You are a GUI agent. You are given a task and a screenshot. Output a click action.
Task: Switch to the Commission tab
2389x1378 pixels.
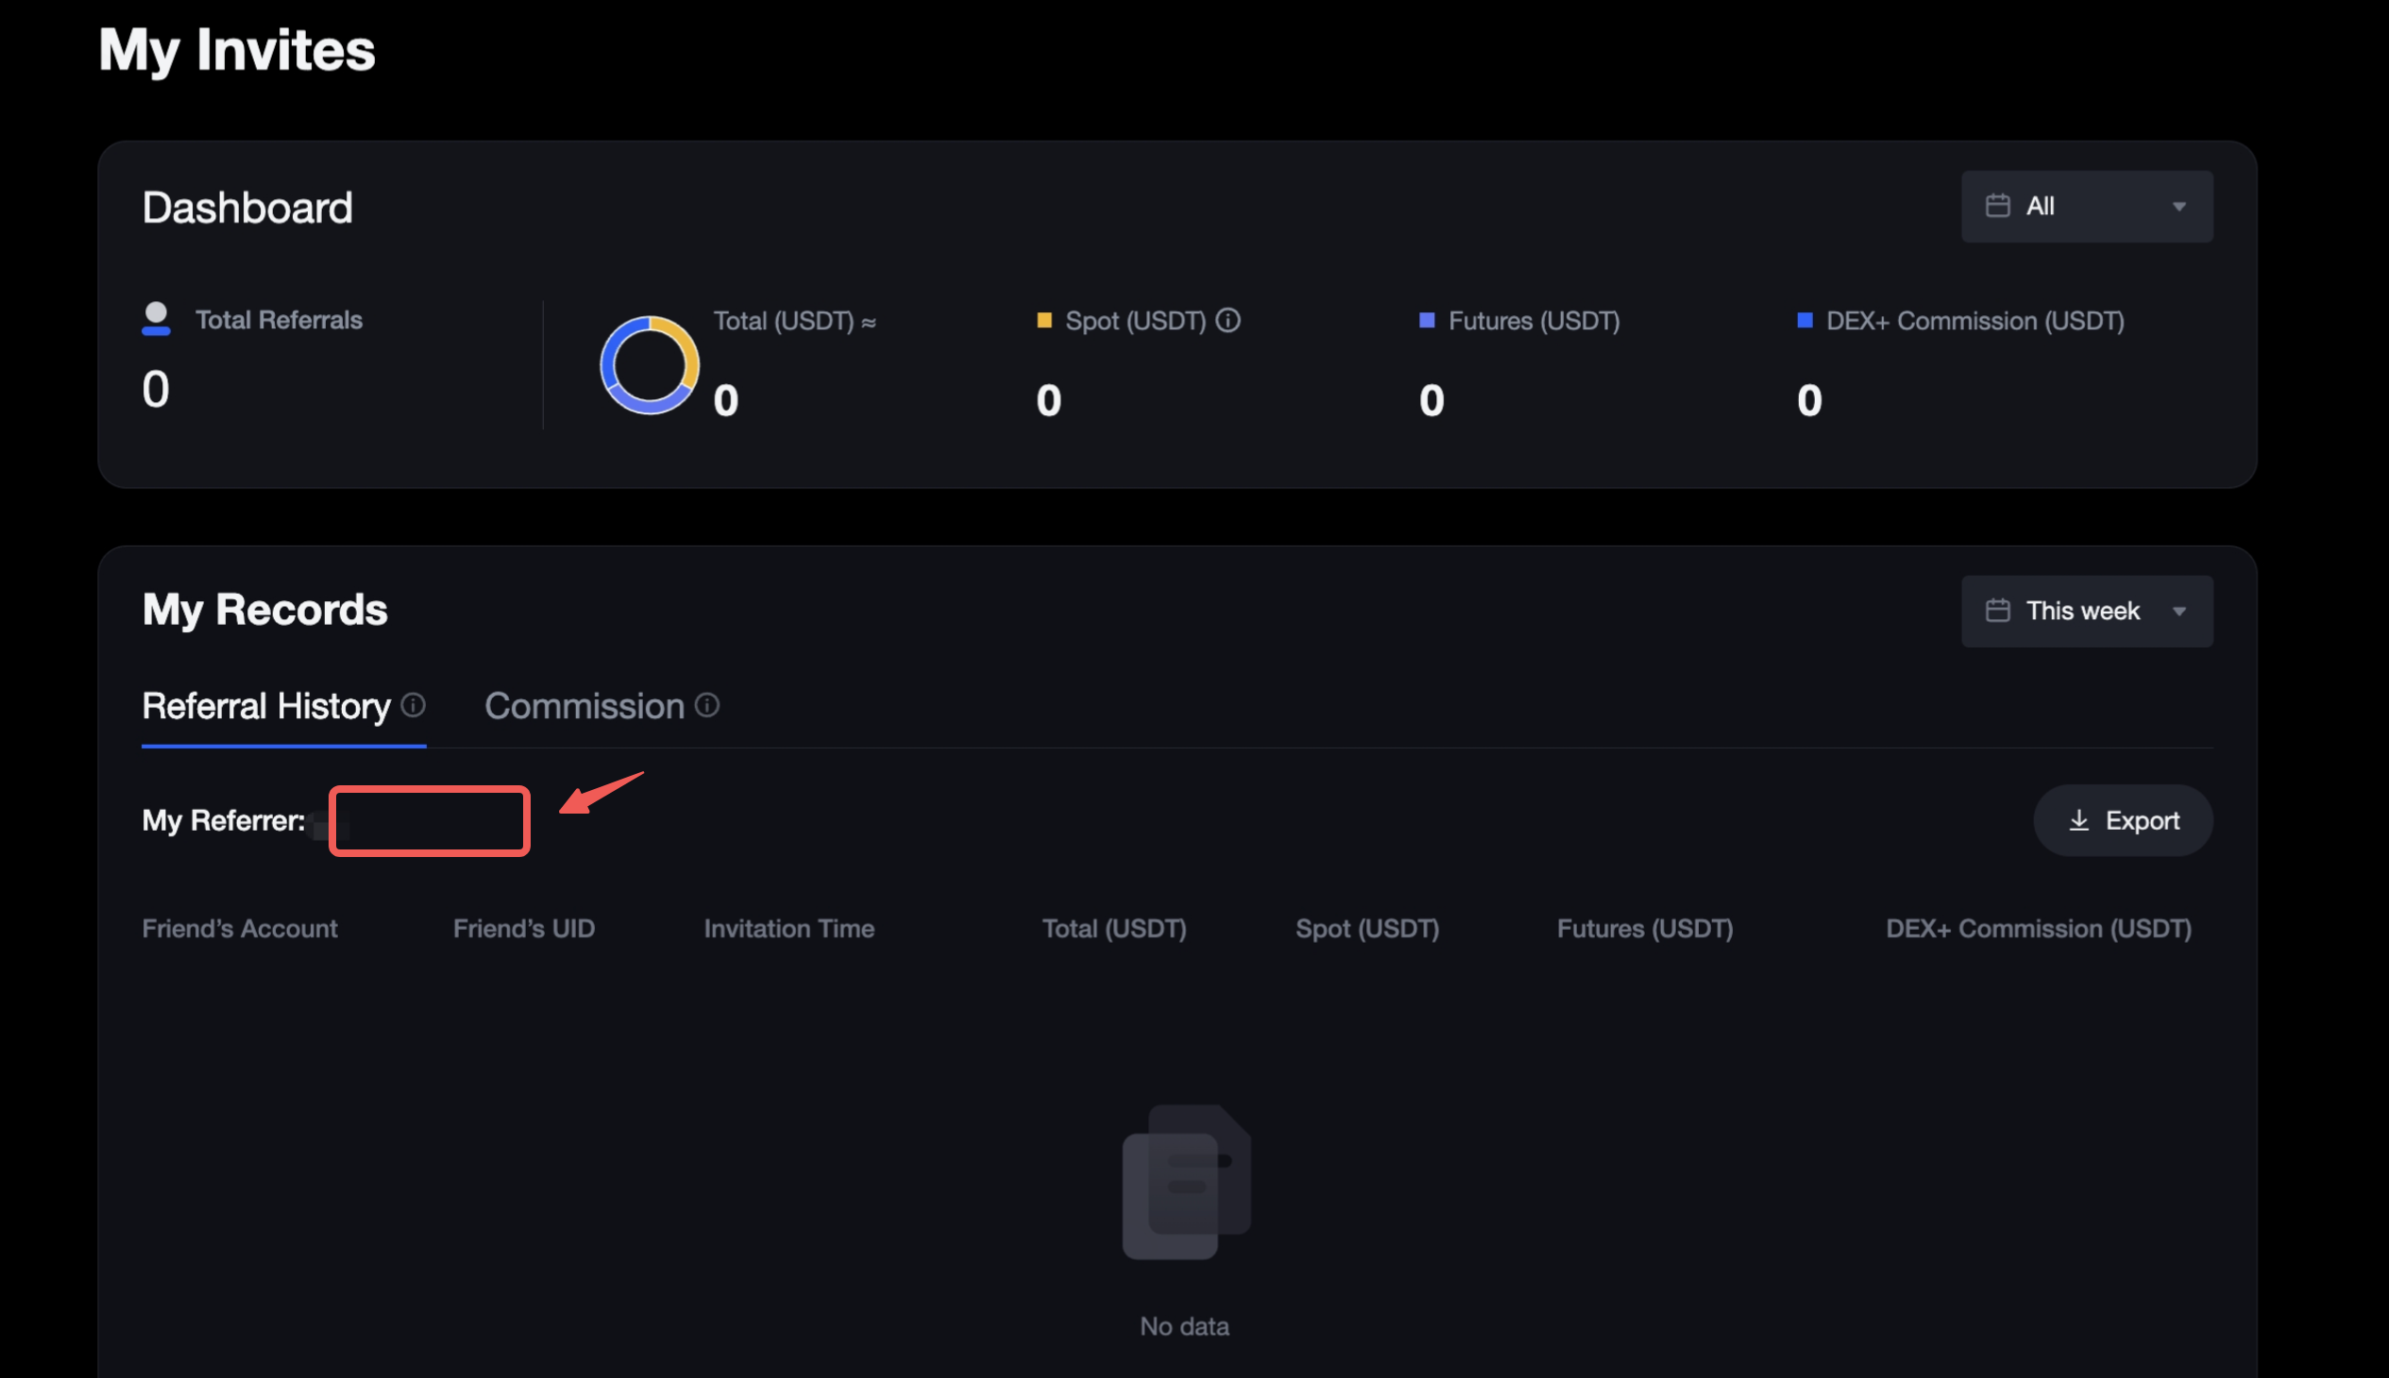pos(585,706)
